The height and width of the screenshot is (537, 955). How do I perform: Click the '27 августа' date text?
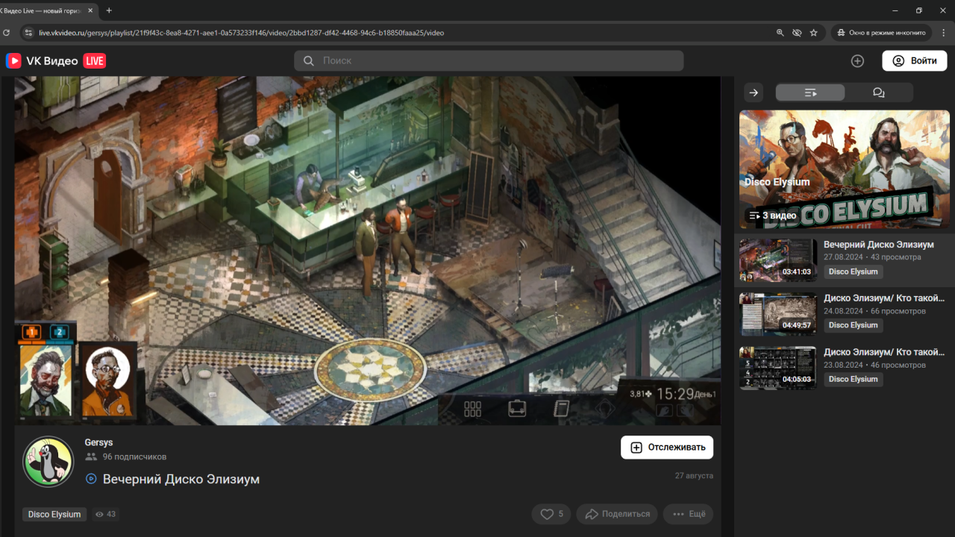[694, 476]
